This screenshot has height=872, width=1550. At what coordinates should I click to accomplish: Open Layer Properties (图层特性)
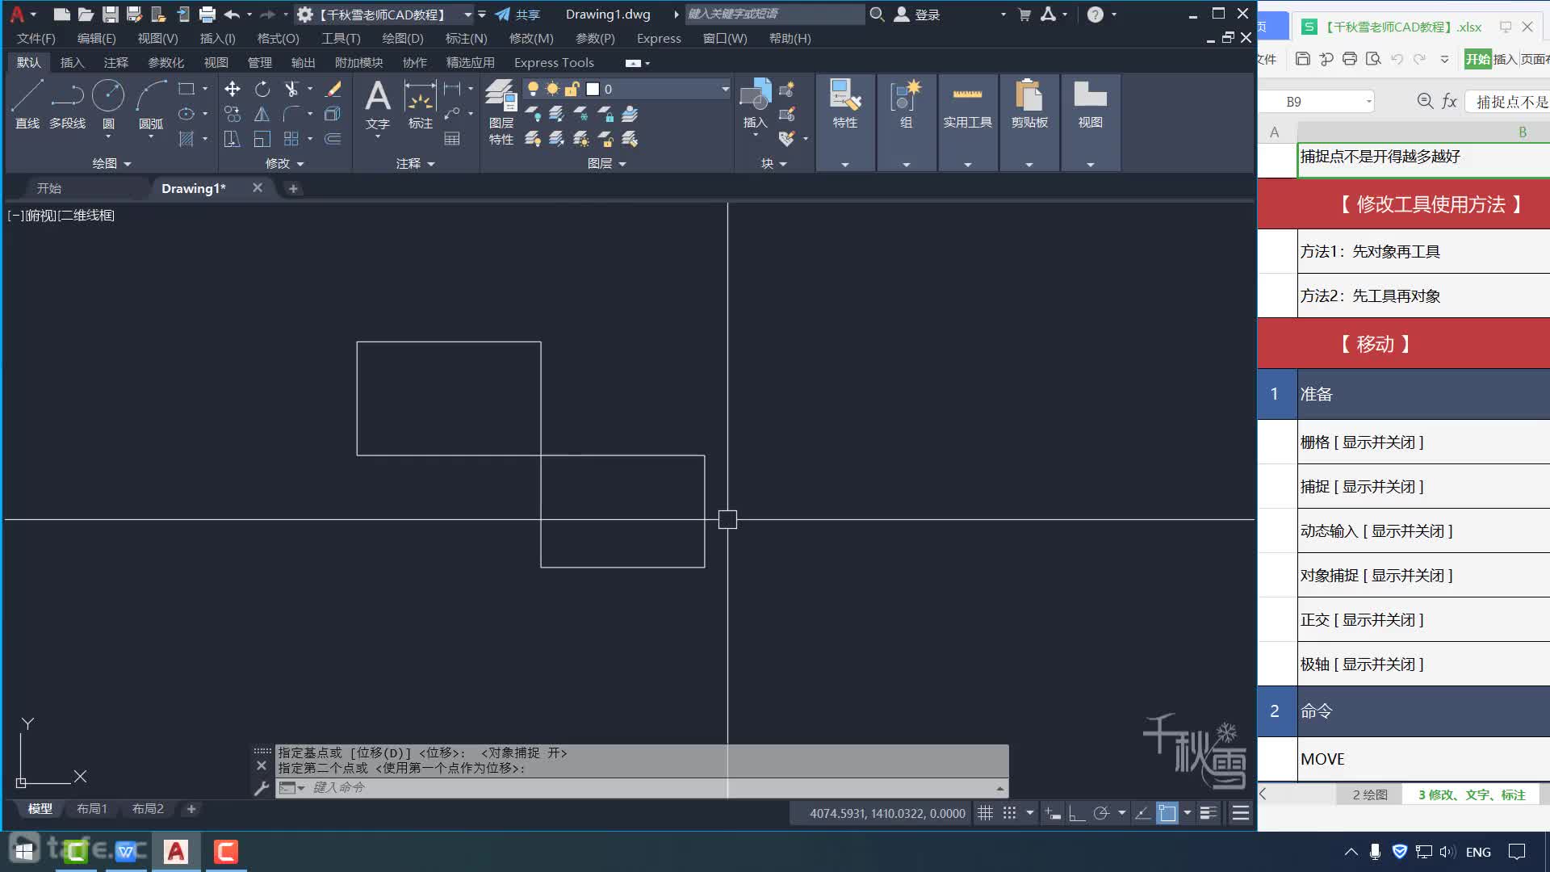[x=501, y=111]
